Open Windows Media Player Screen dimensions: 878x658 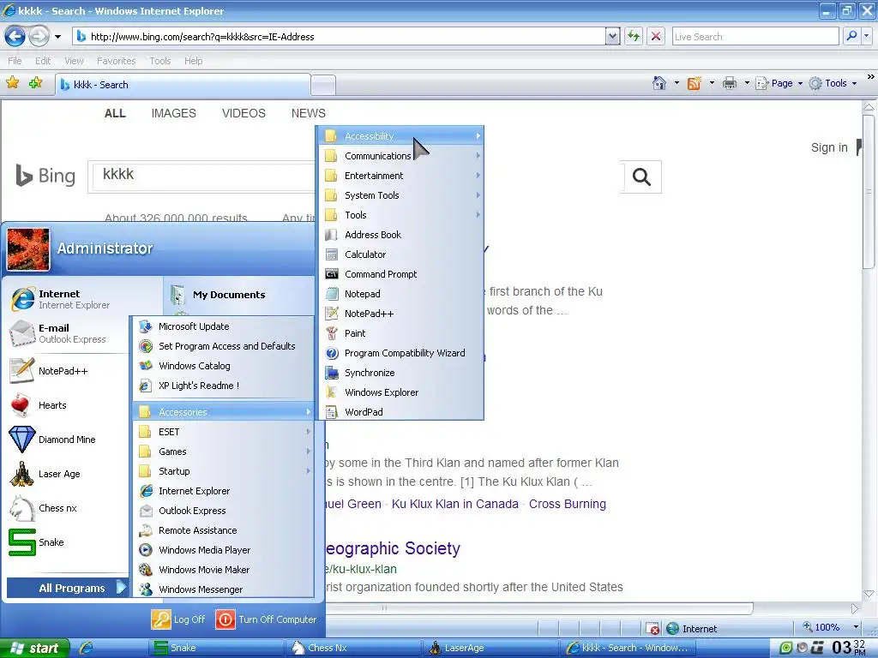pyautogui.click(x=223, y=550)
